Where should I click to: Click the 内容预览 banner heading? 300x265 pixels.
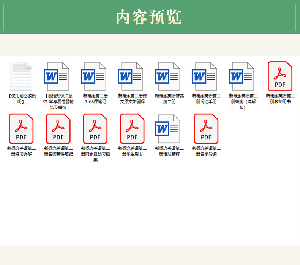tap(148, 17)
